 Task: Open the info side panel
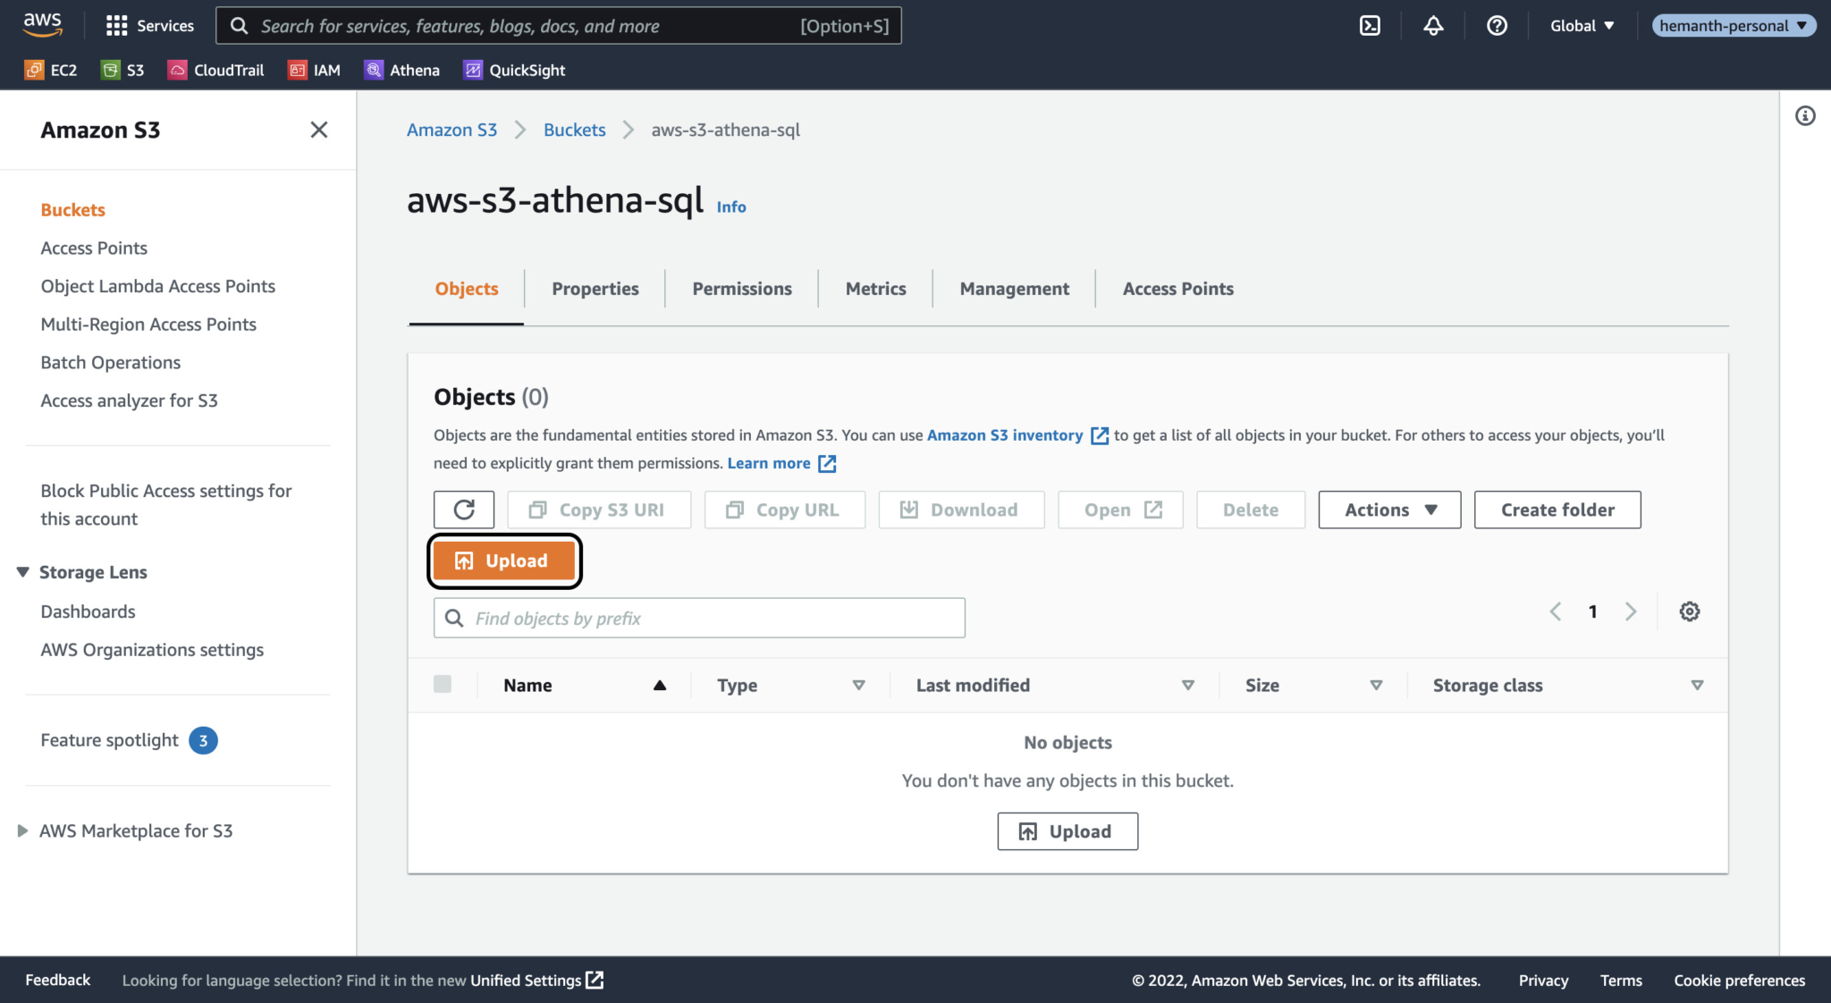click(1805, 116)
